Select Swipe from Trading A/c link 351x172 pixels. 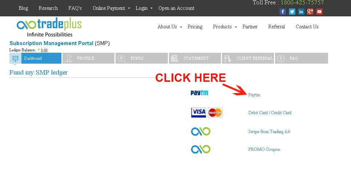269,132
